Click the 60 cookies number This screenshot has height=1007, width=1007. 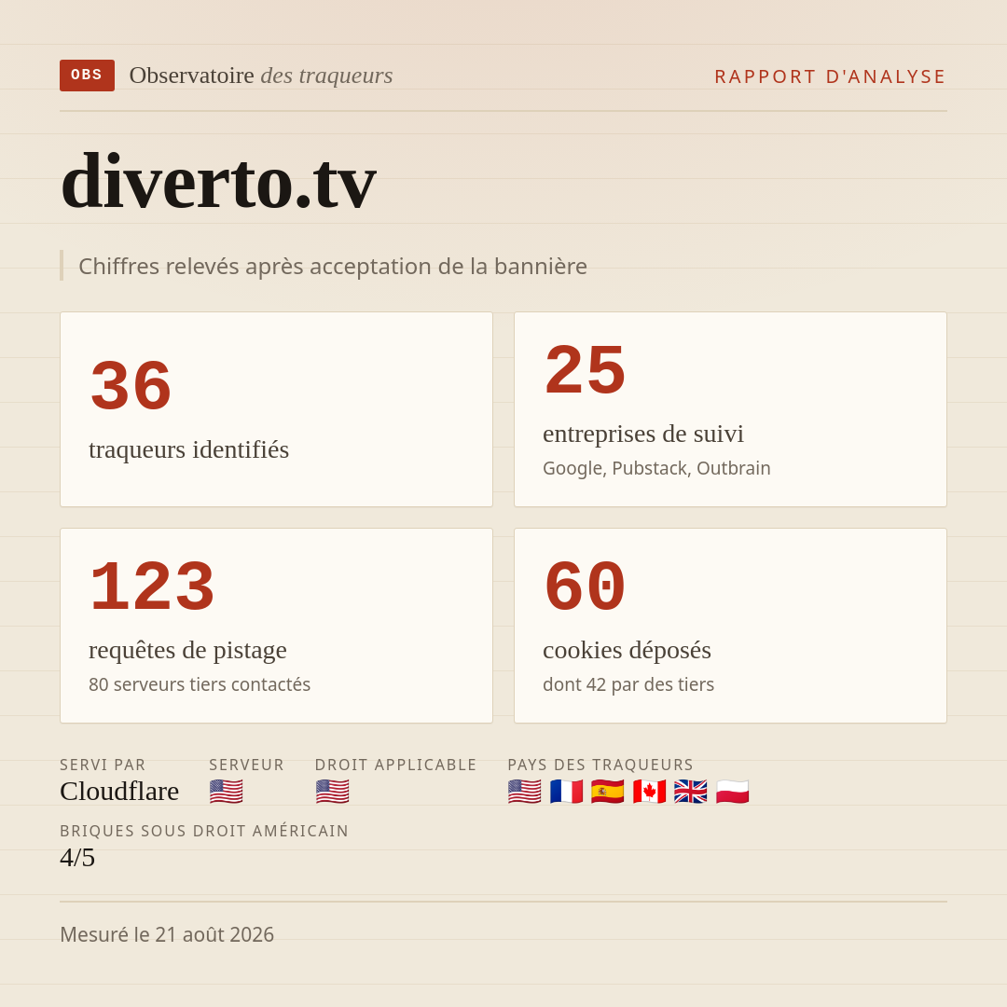(585, 587)
